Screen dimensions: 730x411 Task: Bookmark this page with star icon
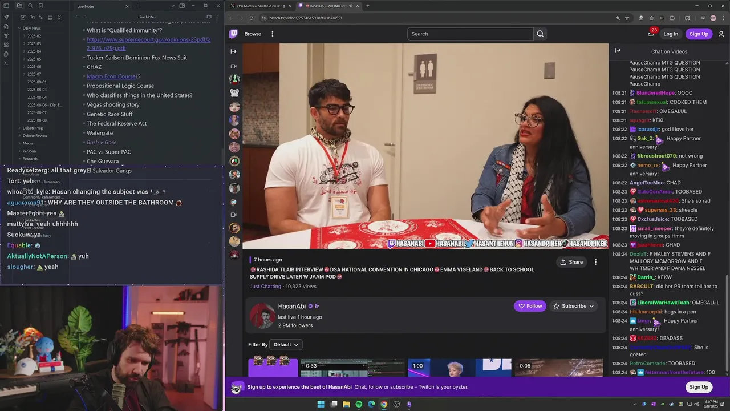click(627, 18)
